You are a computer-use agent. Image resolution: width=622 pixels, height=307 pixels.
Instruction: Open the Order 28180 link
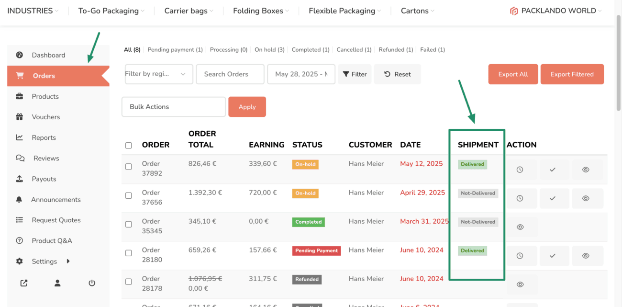tap(152, 255)
